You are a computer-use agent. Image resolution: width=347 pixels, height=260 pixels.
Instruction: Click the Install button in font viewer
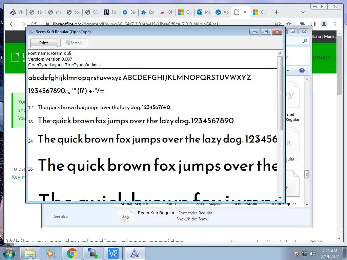coord(74,43)
